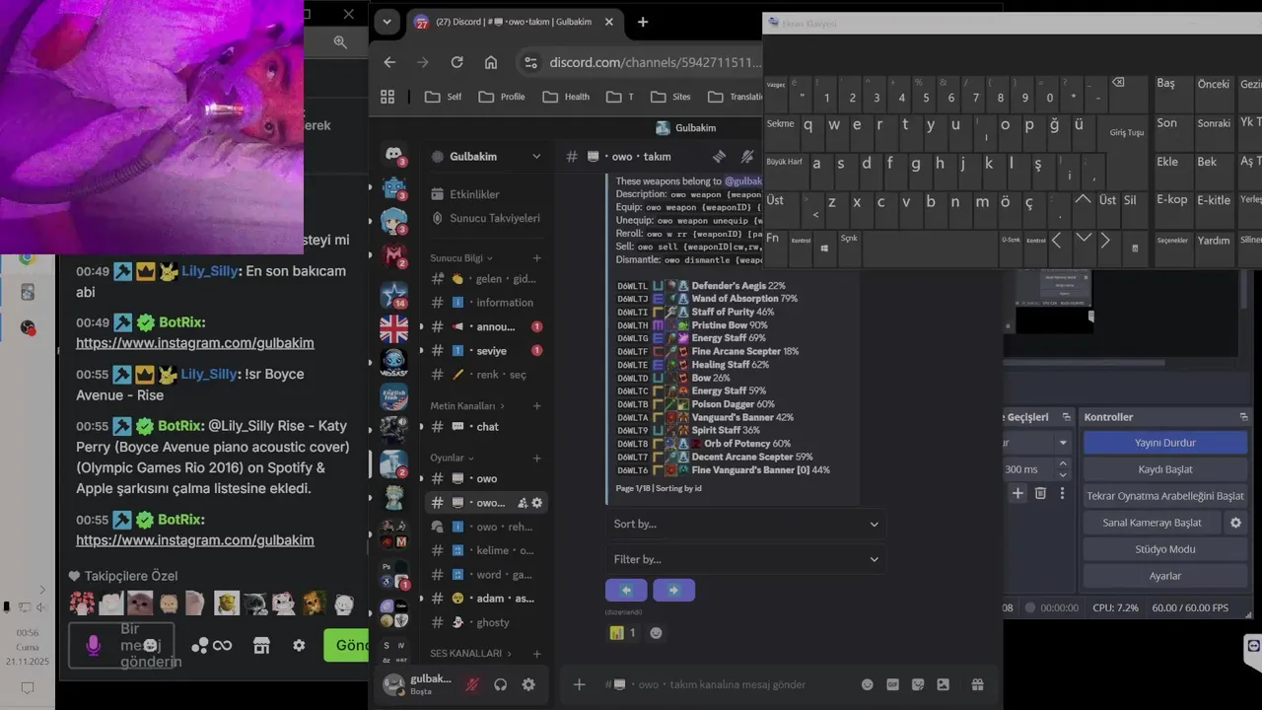The image size is (1262, 710).
Task: Create channel in Oyunlar with plus icon
Action: point(537,458)
